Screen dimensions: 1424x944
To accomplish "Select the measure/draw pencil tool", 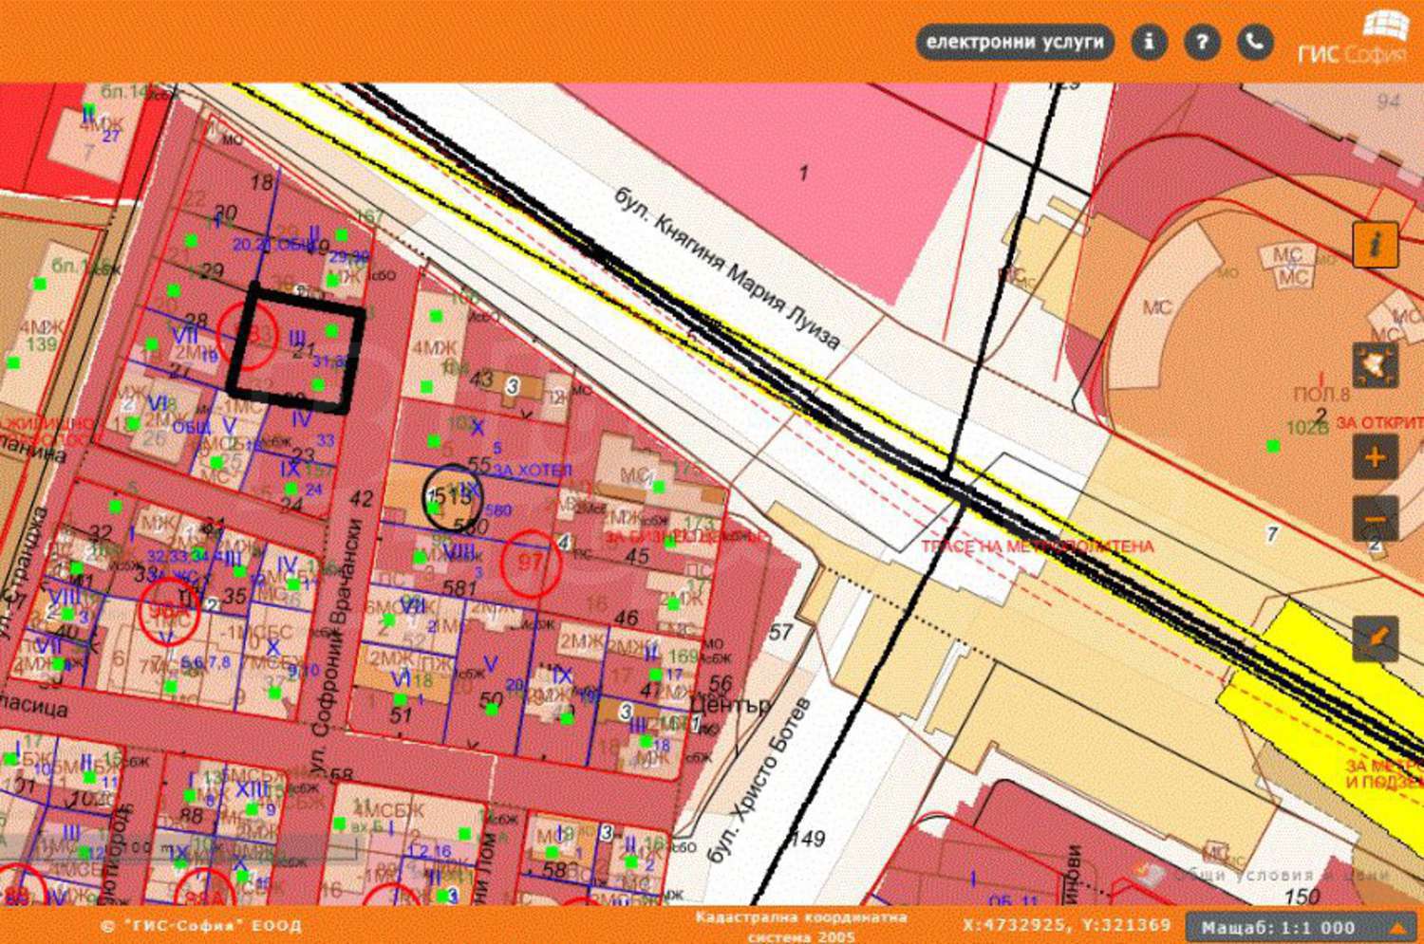I will tap(1375, 639).
